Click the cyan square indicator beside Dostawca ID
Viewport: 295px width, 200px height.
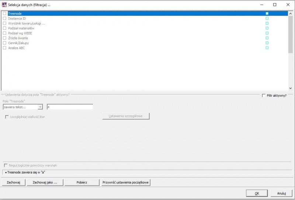pos(267,18)
